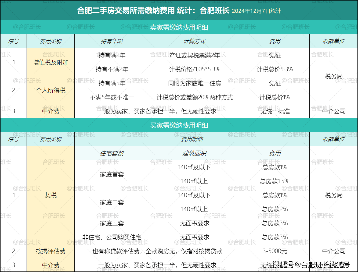Screen dimensions: 358x272
Task: Click 免征 in the 持有满5年 row
Action: [x=275, y=83]
